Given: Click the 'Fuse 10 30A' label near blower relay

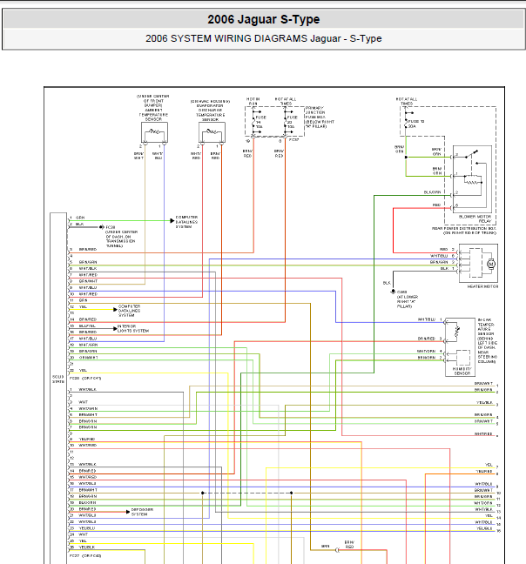Looking at the screenshot, I should (416, 124).
